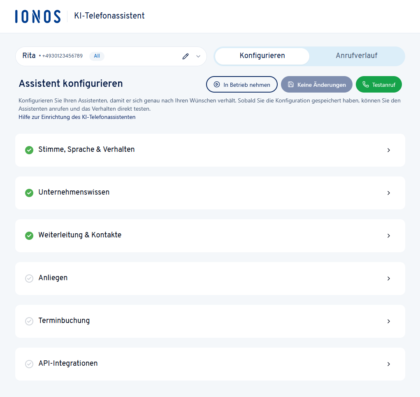
Task: Click the grey status circle beside API-Integrationen
Action: click(x=29, y=364)
